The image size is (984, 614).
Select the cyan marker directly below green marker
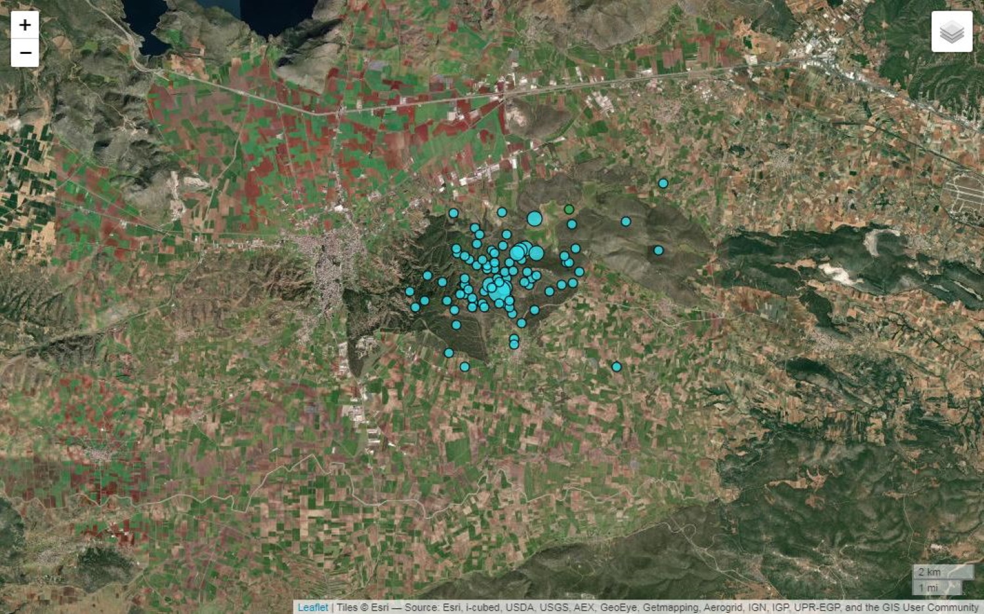571,224
